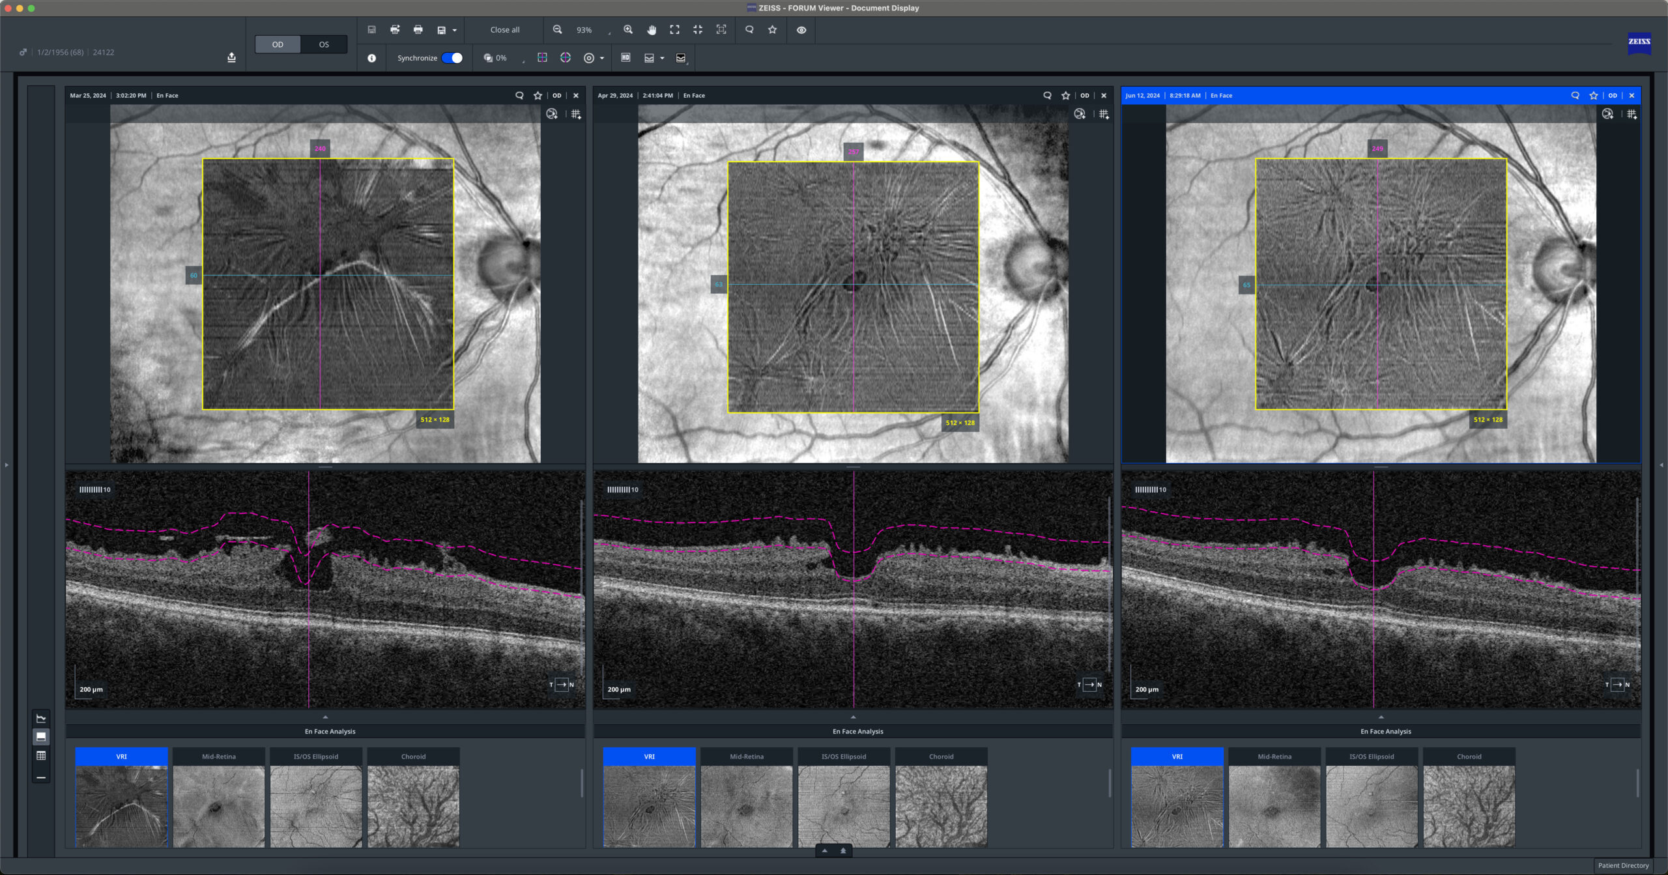Select Choroid tab in Jun 12 panel
The height and width of the screenshot is (875, 1668).
pyautogui.click(x=1469, y=756)
